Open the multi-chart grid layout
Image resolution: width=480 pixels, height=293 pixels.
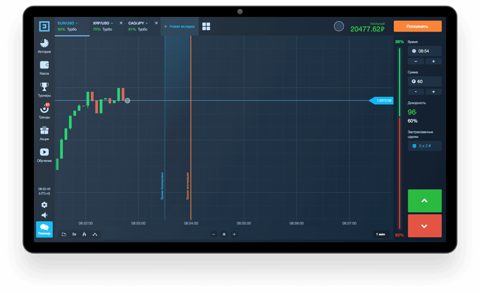tap(206, 26)
